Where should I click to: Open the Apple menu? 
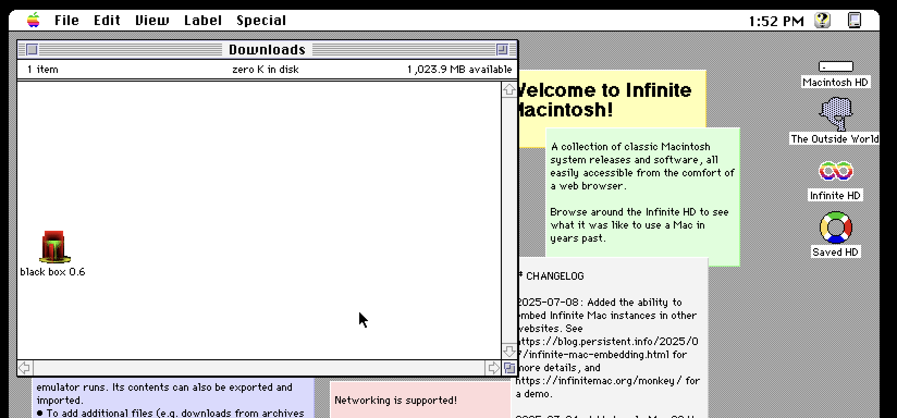pos(34,21)
